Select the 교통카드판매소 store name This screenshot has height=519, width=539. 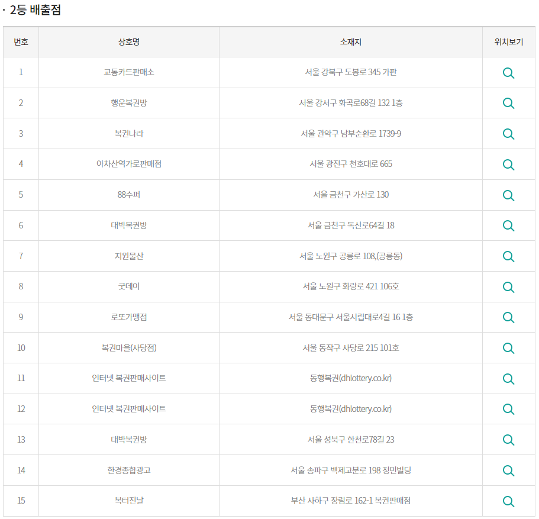(x=129, y=72)
